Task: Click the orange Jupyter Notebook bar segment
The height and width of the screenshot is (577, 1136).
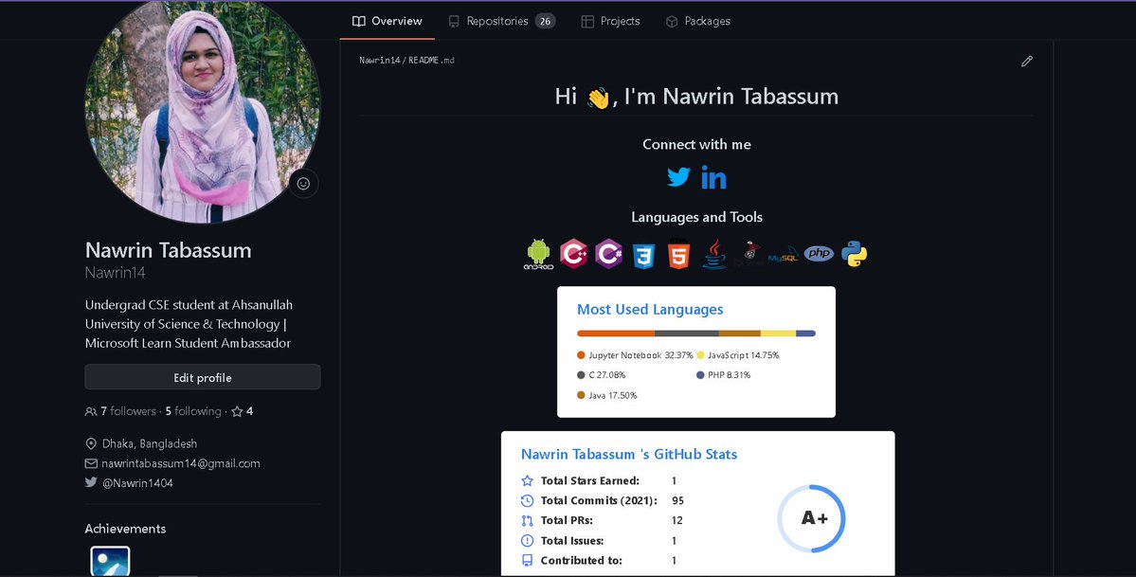Action: point(616,334)
